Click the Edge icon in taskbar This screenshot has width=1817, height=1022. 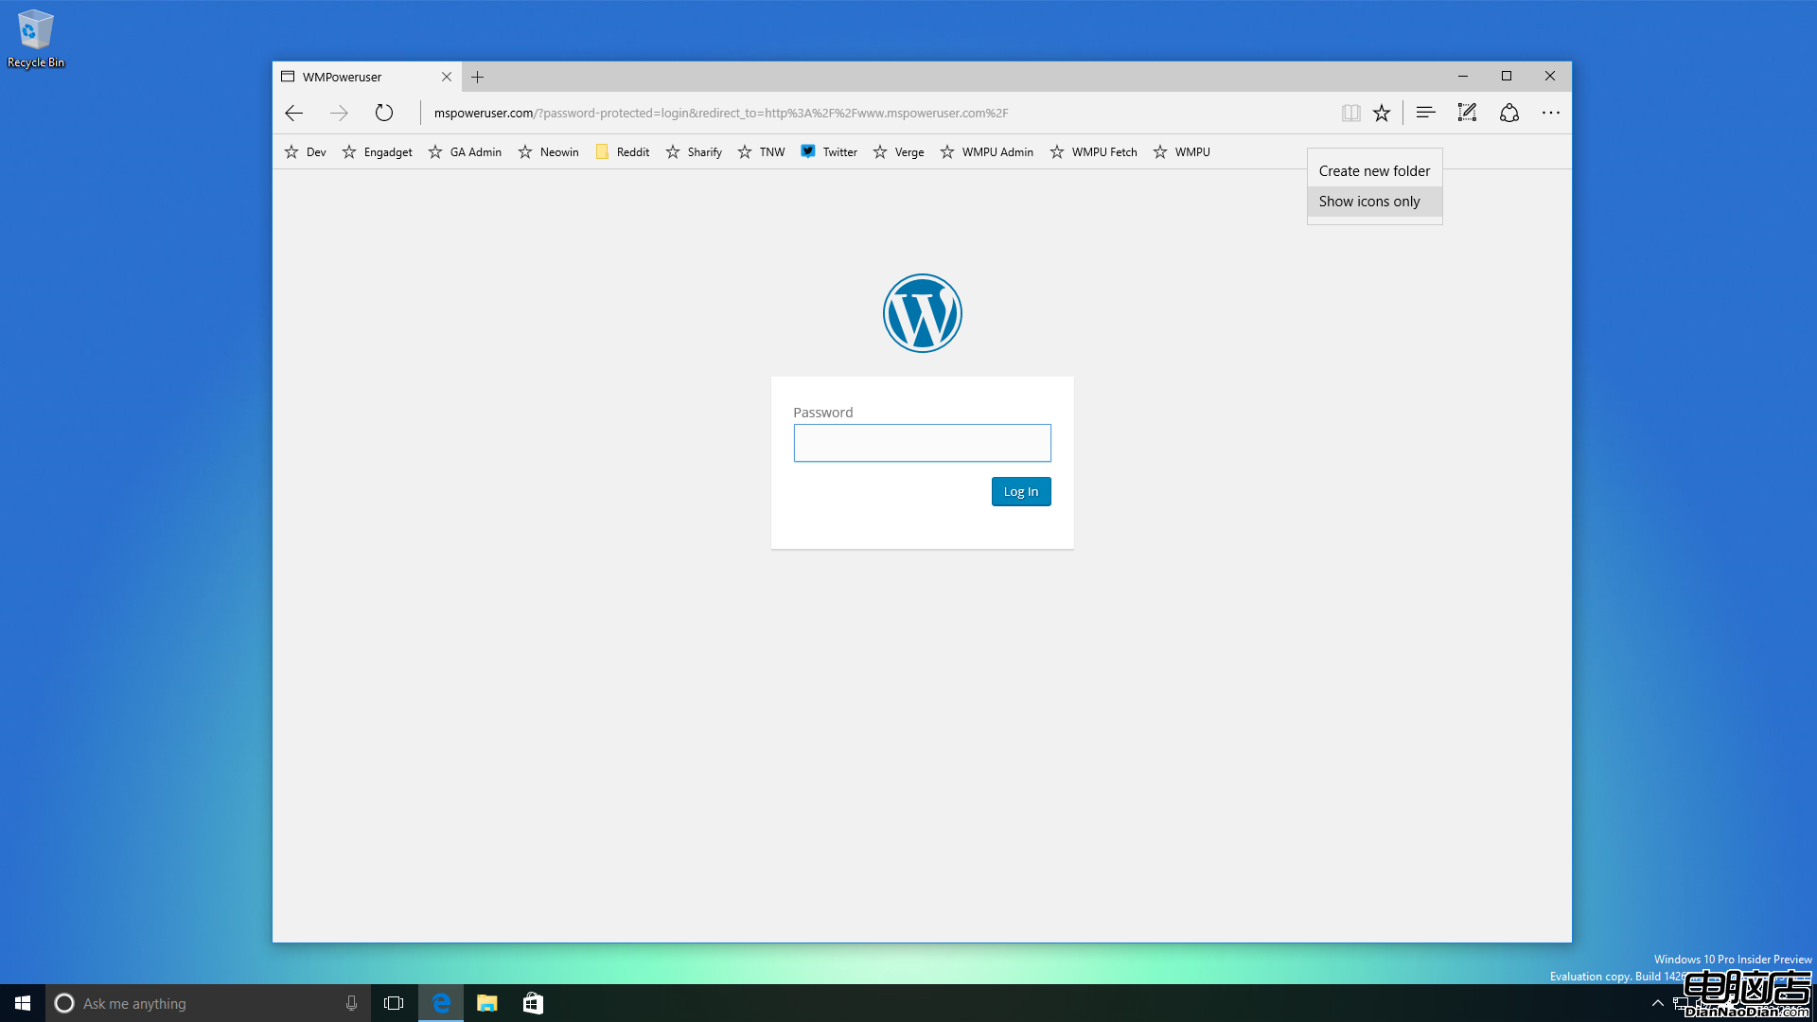coord(441,1003)
